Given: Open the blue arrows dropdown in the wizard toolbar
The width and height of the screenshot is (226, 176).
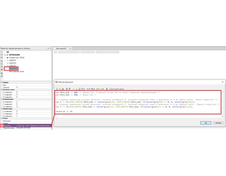Looking at the screenshot, I should [88, 89].
